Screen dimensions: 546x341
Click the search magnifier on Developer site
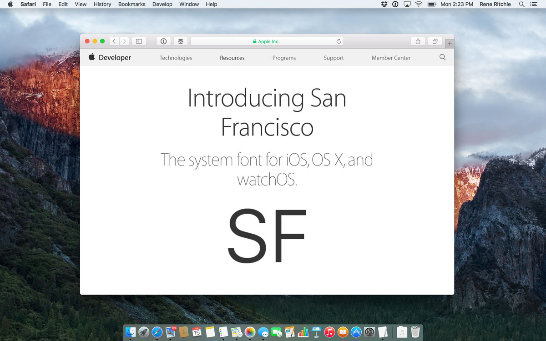click(443, 57)
